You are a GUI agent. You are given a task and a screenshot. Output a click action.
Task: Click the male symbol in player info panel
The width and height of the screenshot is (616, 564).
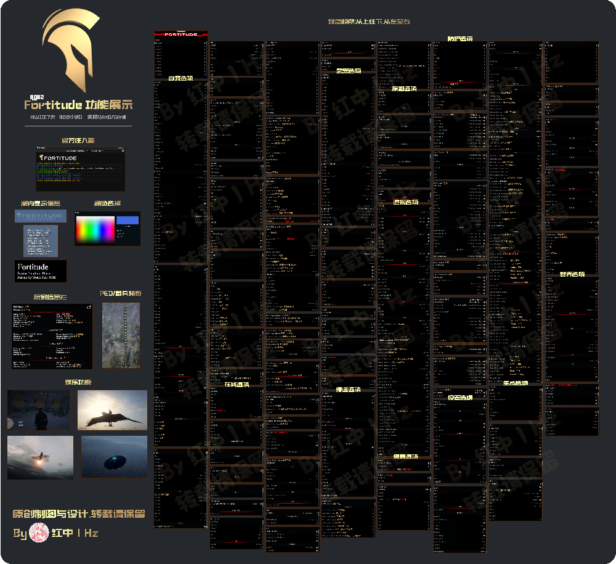(x=88, y=306)
